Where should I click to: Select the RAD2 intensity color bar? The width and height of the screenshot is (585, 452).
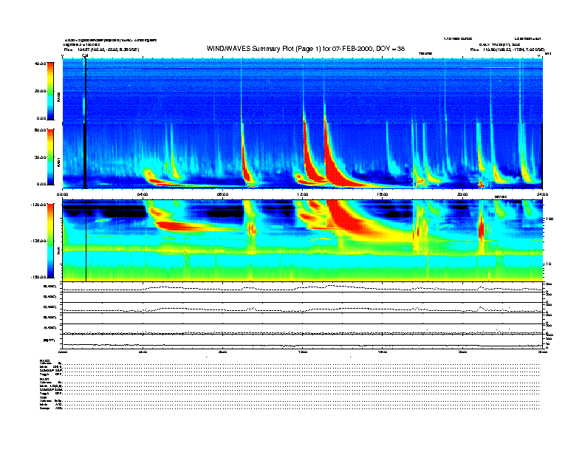50,91
